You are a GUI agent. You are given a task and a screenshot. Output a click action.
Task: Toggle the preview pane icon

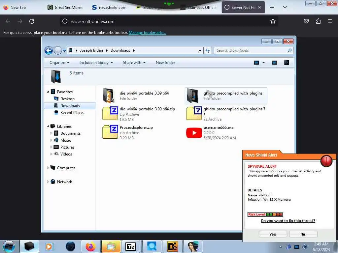(274, 63)
